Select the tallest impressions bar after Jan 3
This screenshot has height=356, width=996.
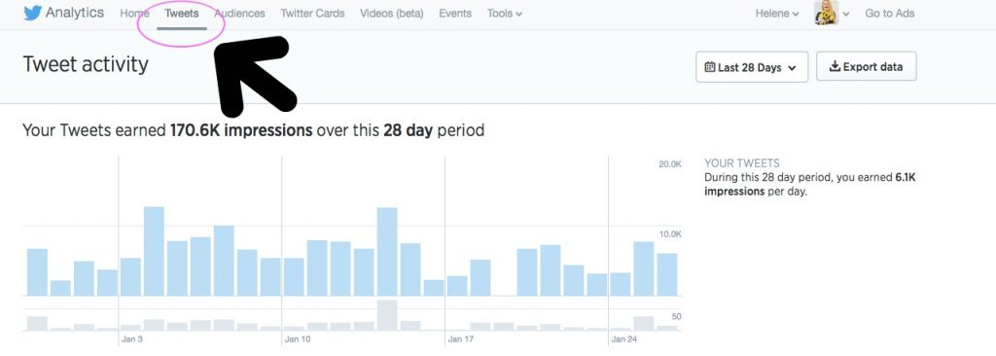coord(154,251)
